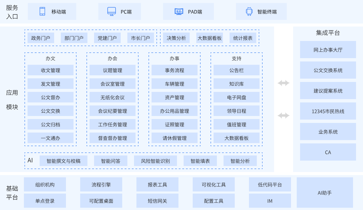The image size is (363, 210).
Task: Click 12345市民热线 integration block
Action: [x=328, y=111]
